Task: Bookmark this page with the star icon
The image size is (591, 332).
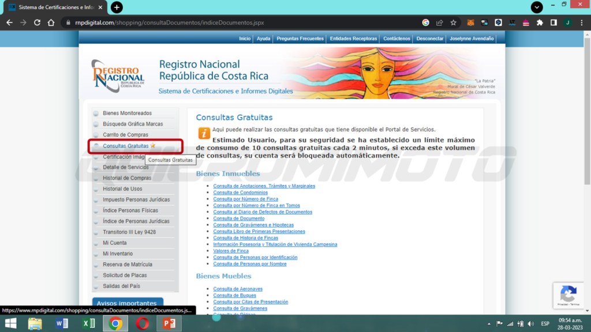Action: pos(453,22)
